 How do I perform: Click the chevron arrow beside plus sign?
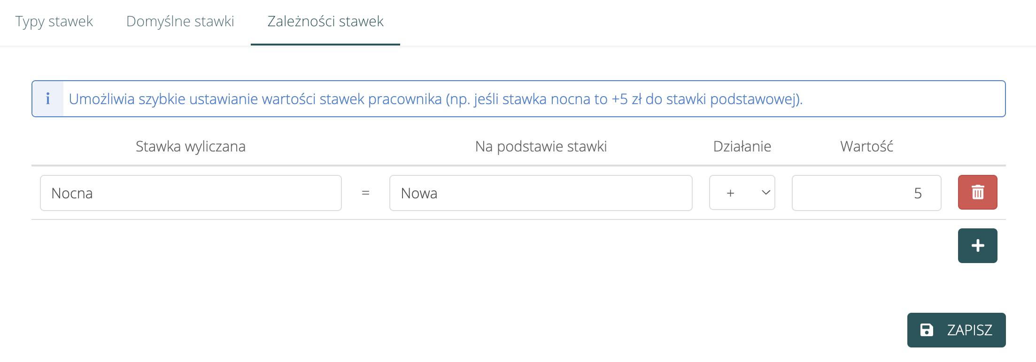pos(765,193)
